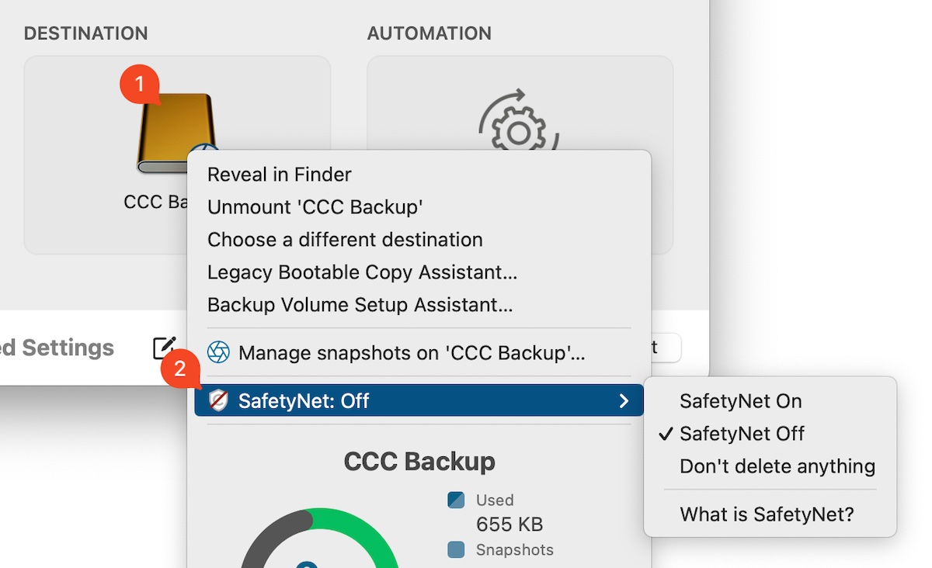Viewport: 932px width, 568px height.
Task: Toggle the Used legend checkbox
Action: (457, 500)
